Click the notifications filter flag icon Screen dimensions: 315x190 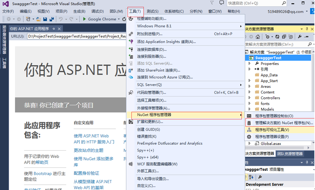(212, 3)
